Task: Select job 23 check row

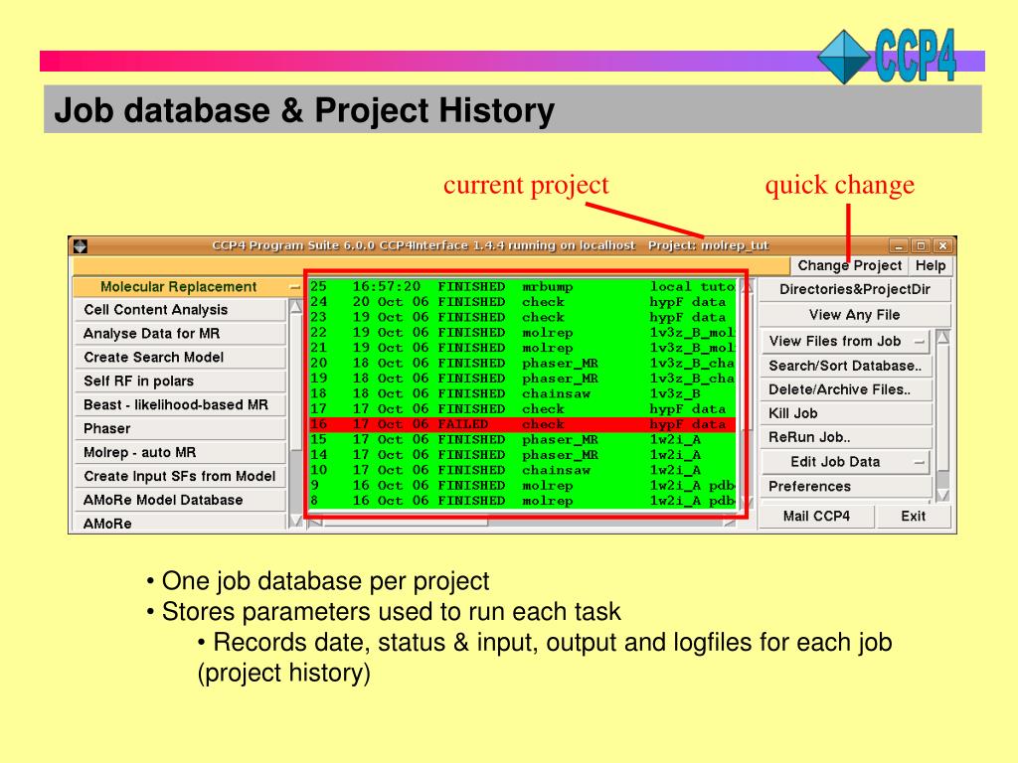Action: (x=523, y=317)
